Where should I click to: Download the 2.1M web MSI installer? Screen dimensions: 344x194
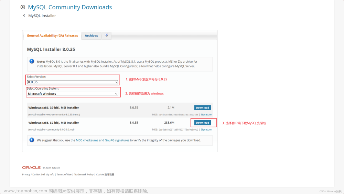203,108
